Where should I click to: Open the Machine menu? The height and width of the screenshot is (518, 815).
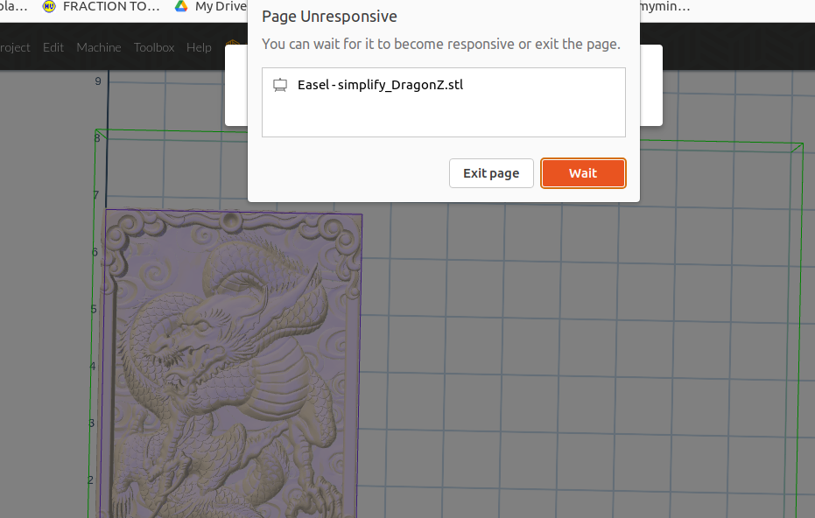pyautogui.click(x=98, y=47)
